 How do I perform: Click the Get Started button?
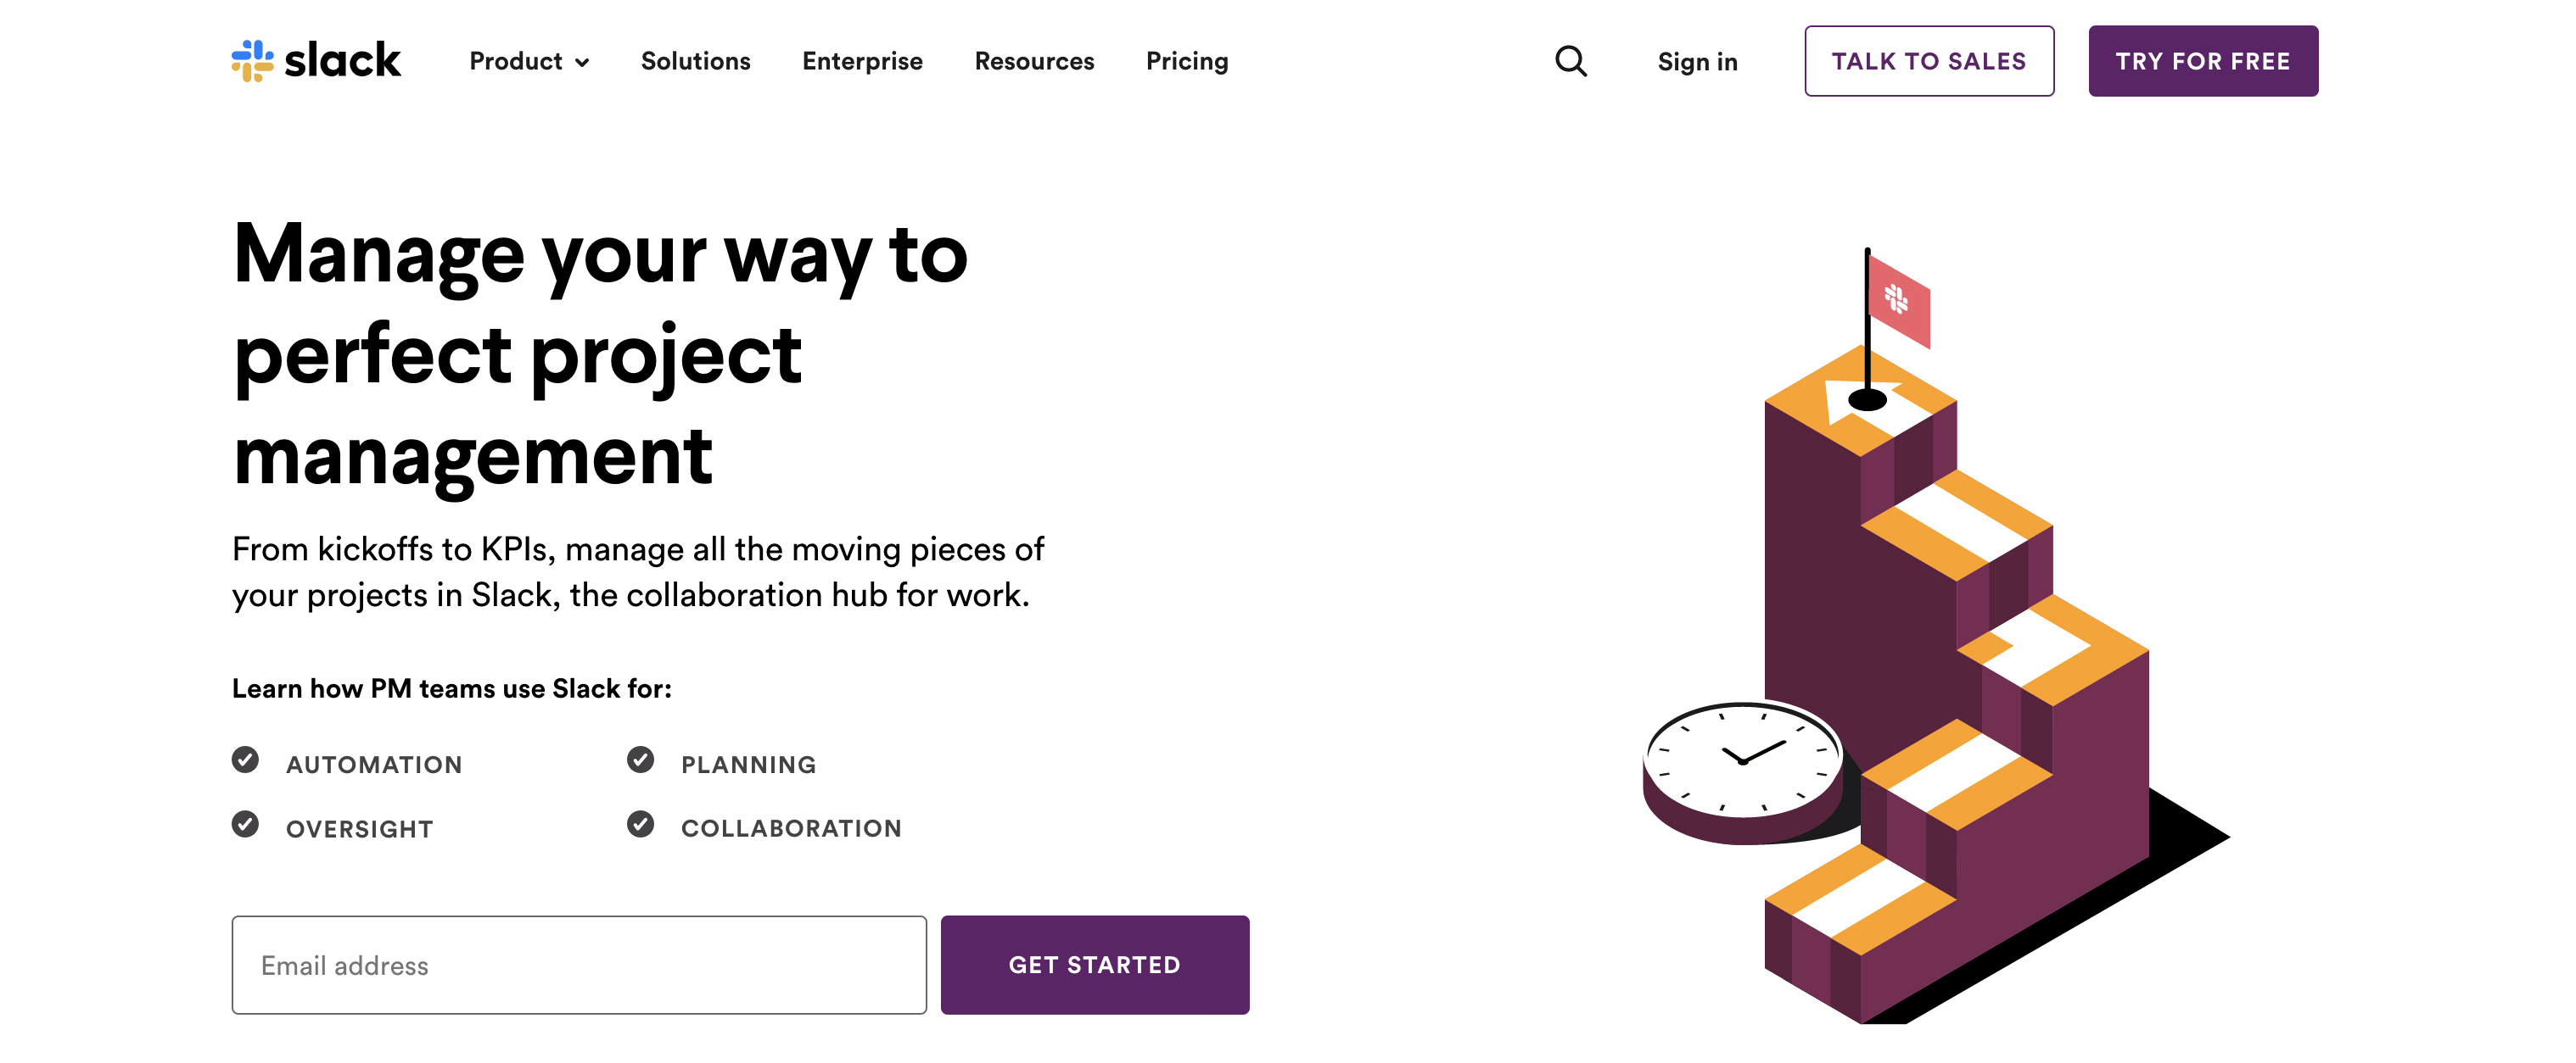click(1094, 964)
